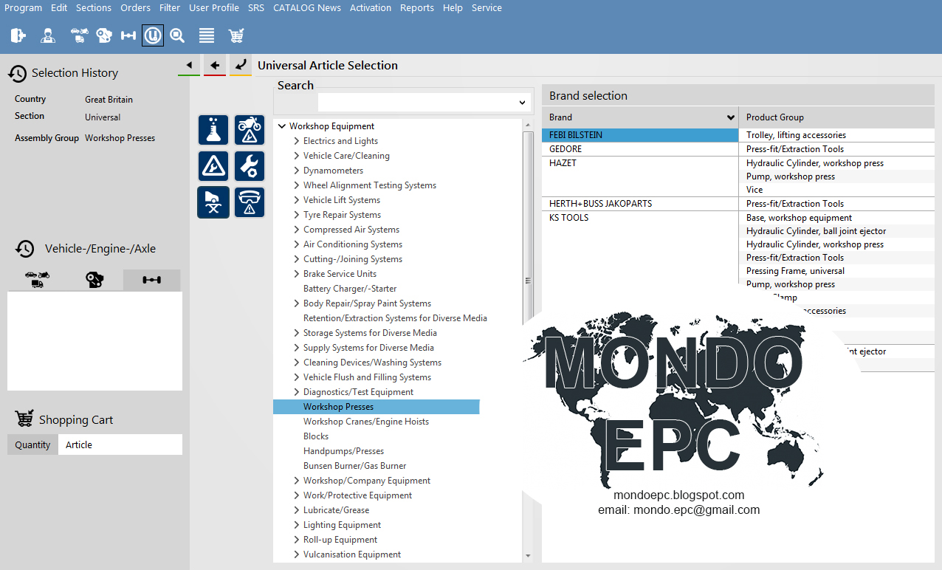
Task: Click the Quantity column header in cart
Action: (x=32, y=444)
